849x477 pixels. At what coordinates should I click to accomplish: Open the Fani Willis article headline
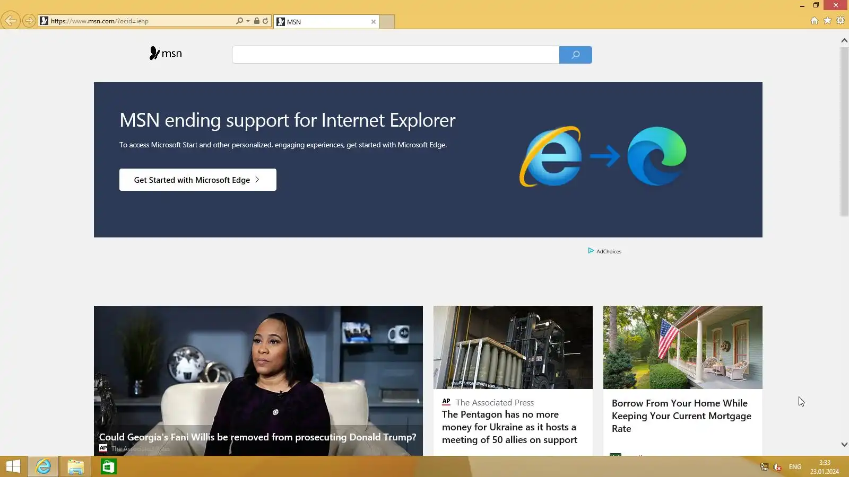coord(257,437)
